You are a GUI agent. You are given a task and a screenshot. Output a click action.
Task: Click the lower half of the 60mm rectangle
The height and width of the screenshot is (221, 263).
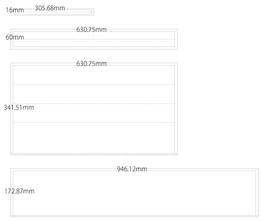click(x=94, y=43)
